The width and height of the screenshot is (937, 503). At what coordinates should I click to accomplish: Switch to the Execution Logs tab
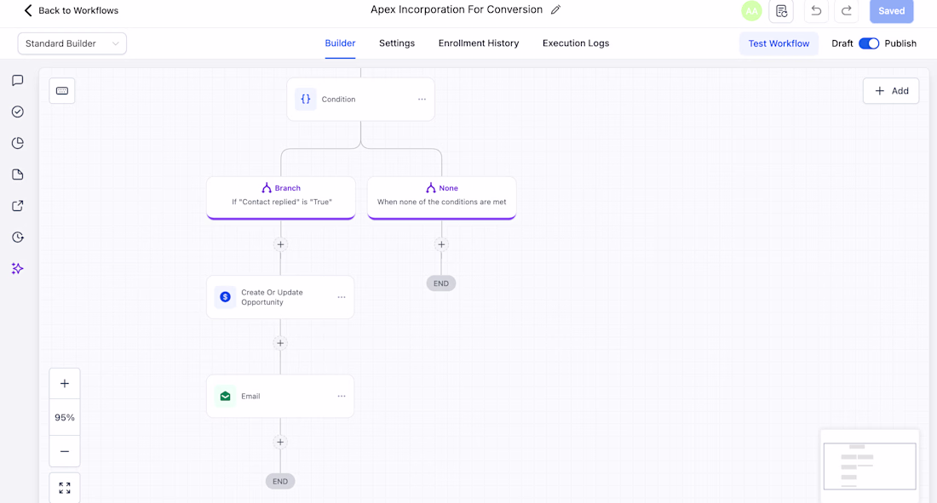(x=576, y=43)
